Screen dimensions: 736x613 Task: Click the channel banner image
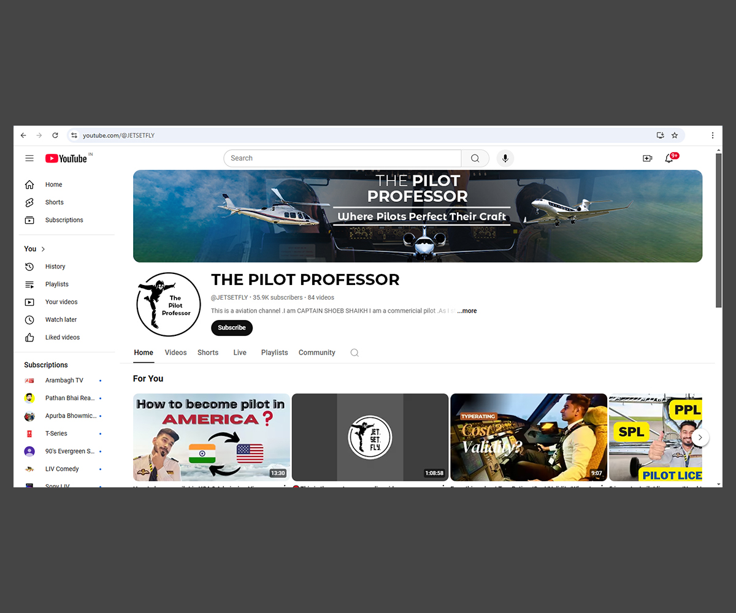[x=418, y=216]
